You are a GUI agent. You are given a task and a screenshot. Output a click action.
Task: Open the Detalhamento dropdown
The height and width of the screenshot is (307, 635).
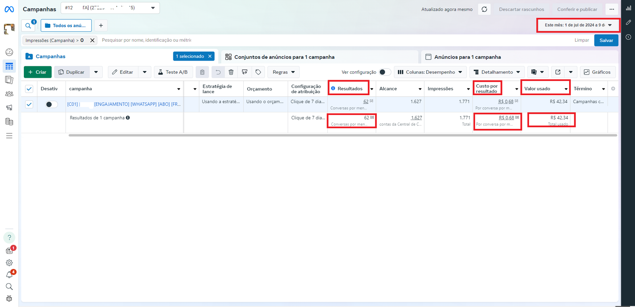(x=496, y=72)
